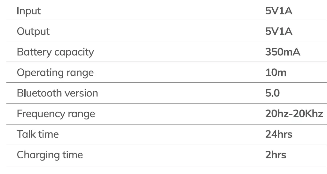
Task: Select the 20hz-20Khz frequency value
Action: coord(294,114)
